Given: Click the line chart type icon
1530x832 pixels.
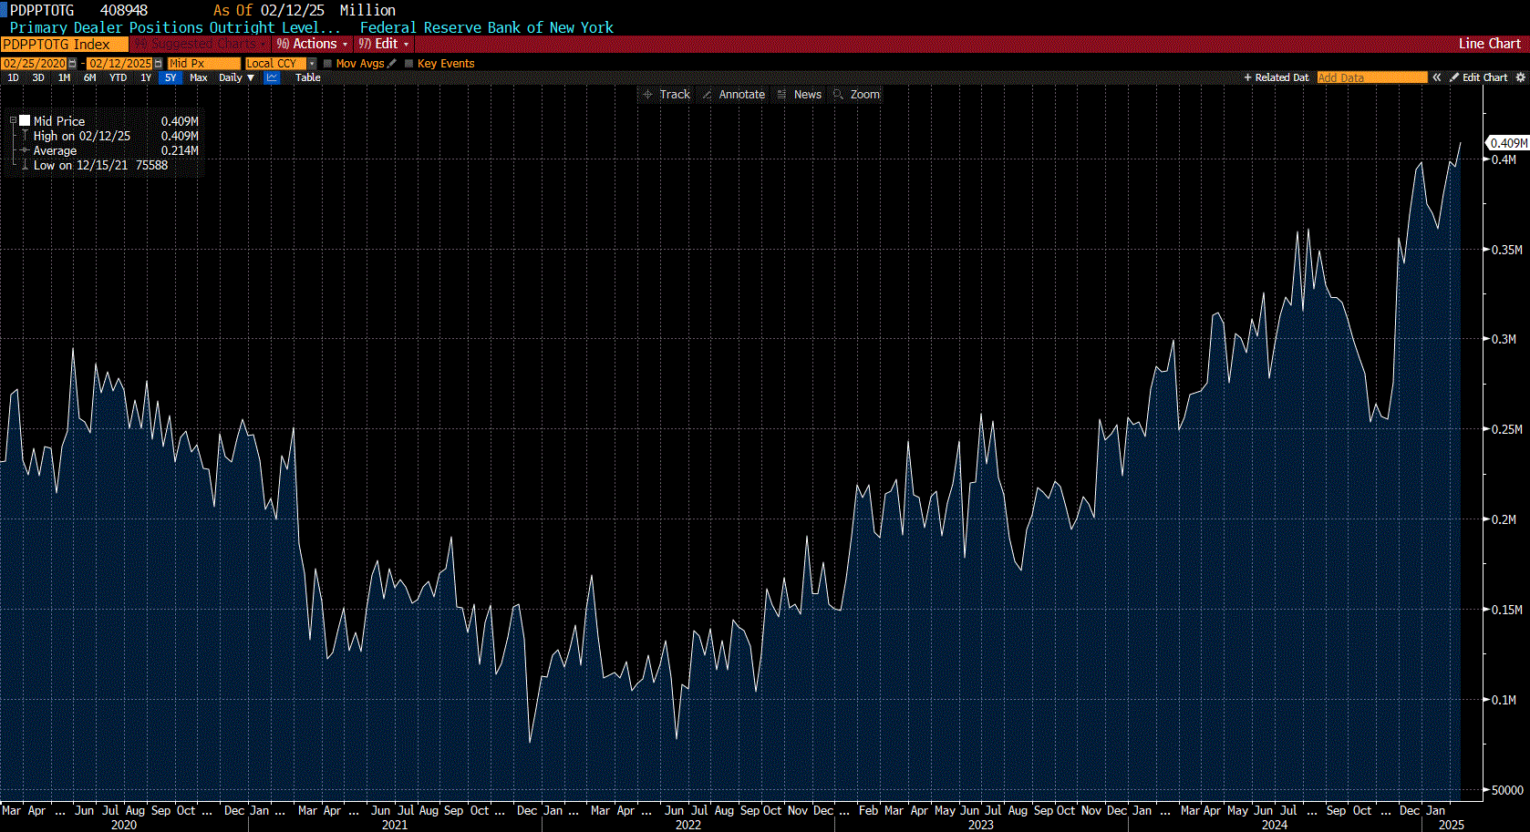Looking at the screenshot, I should (272, 77).
